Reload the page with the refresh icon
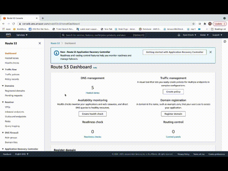Screen dimensions: 228x171 point(14,24)
